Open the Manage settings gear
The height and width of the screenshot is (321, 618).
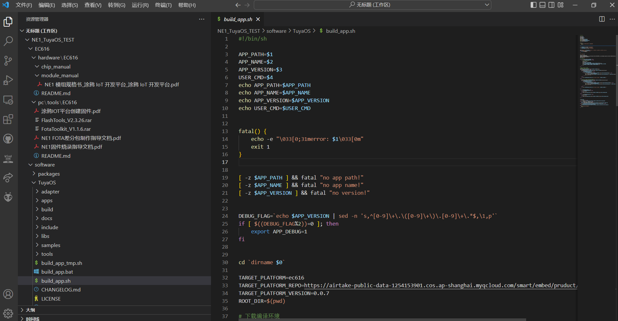tap(8, 313)
